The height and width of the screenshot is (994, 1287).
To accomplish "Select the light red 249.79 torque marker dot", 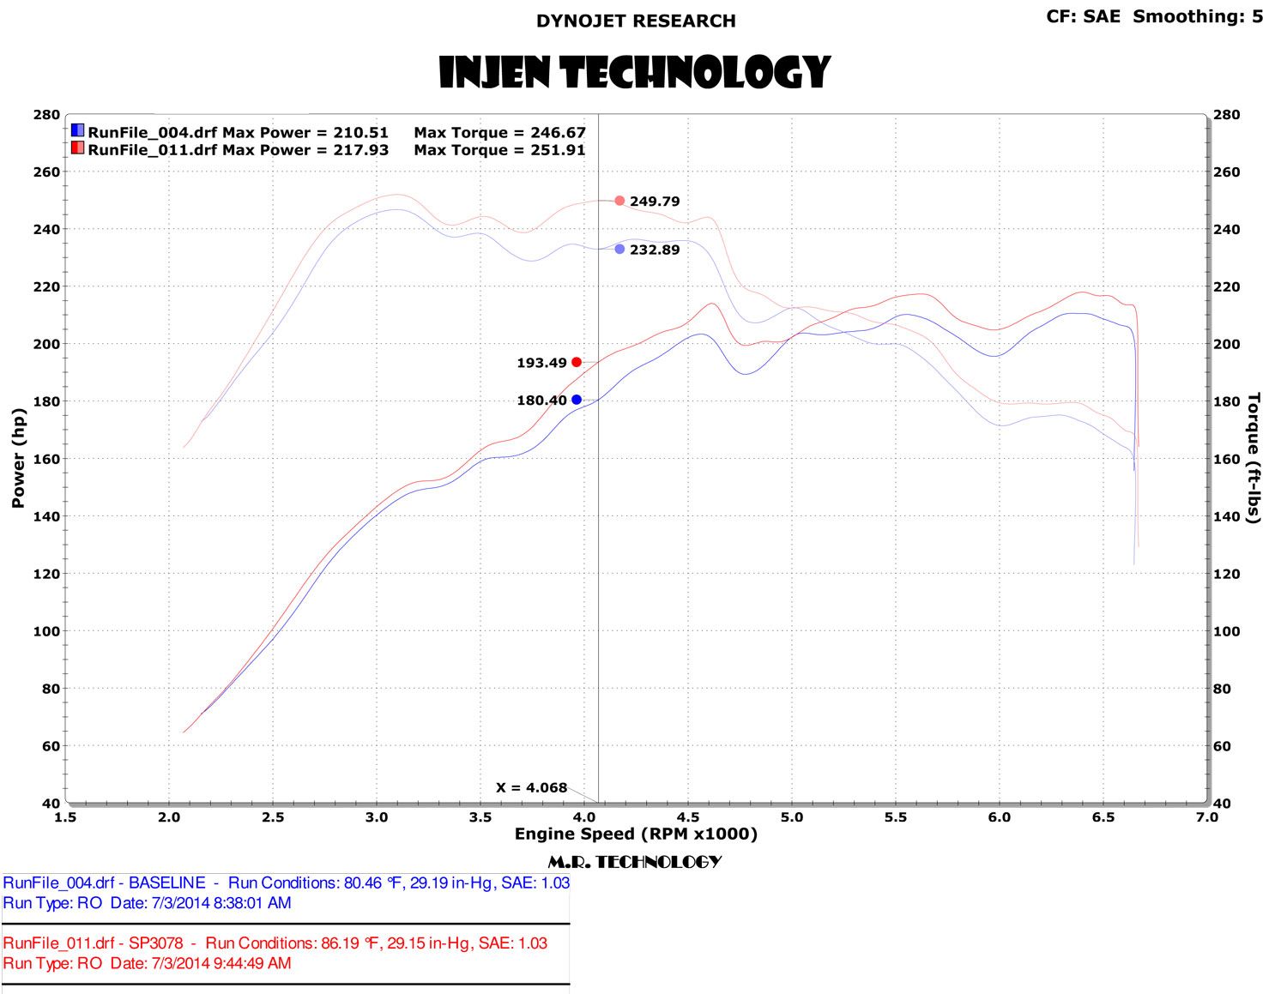I will pyautogui.click(x=619, y=201).
